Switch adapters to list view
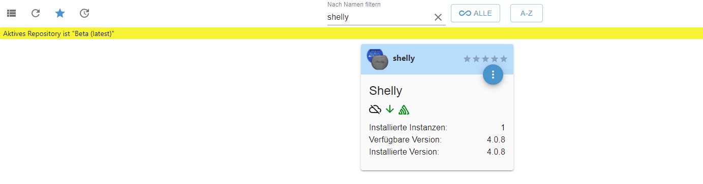This screenshot has height=184, width=703. (11, 14)
